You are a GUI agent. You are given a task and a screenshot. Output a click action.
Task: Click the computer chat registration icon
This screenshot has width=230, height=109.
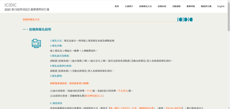36,43
